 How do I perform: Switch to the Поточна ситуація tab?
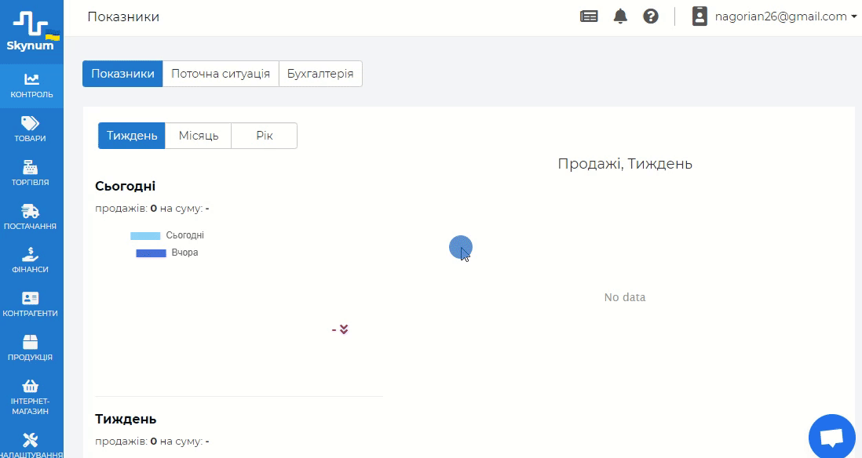pos(221,74)
